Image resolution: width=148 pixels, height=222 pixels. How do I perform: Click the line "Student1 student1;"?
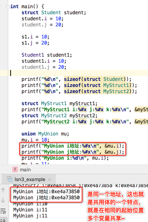[47, 55]
